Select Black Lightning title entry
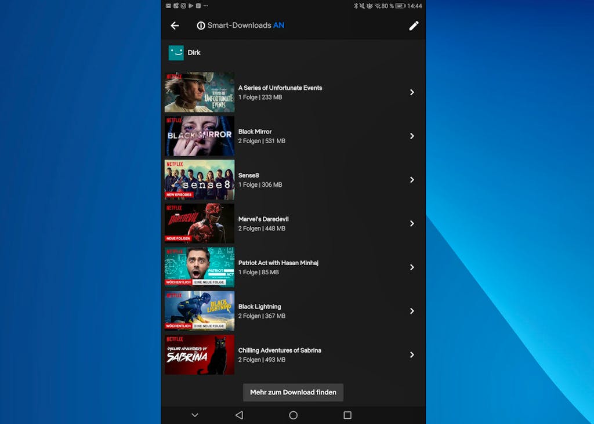 coord(259,306)
